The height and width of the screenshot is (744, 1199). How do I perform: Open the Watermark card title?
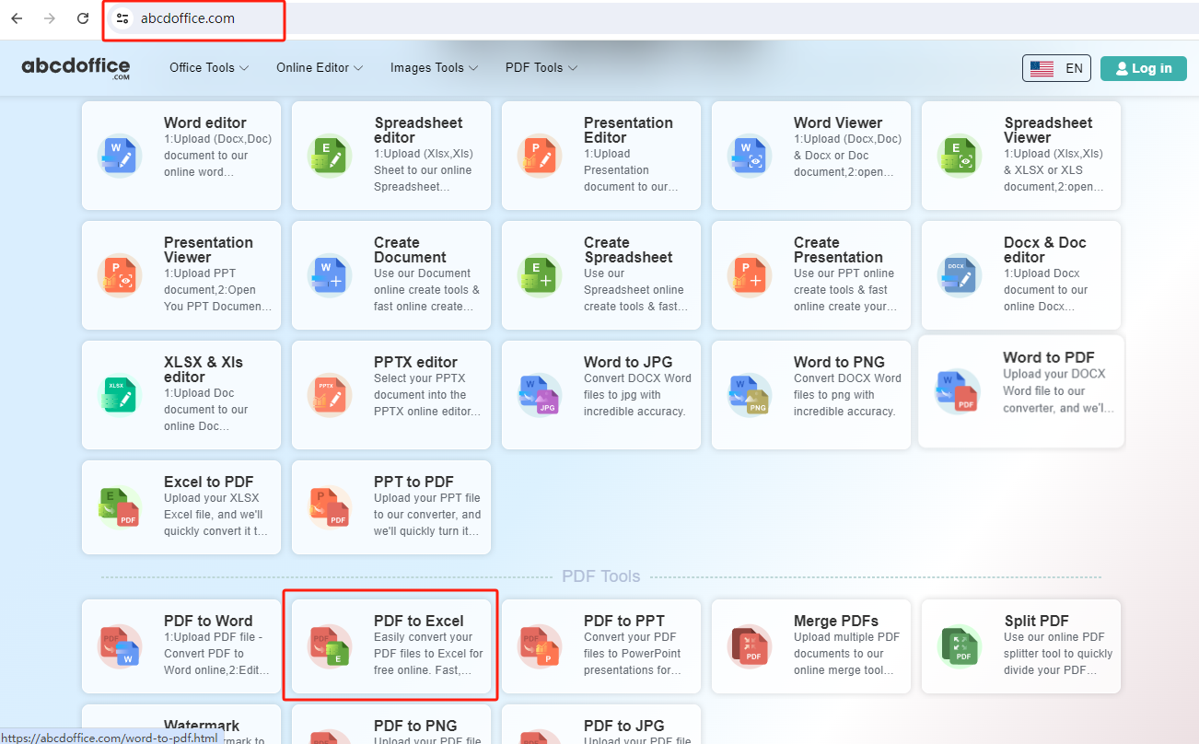(x=202, y=725)
